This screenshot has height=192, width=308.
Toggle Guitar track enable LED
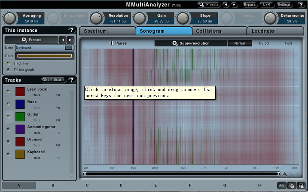pyautogui.click(x=8, y=116)
